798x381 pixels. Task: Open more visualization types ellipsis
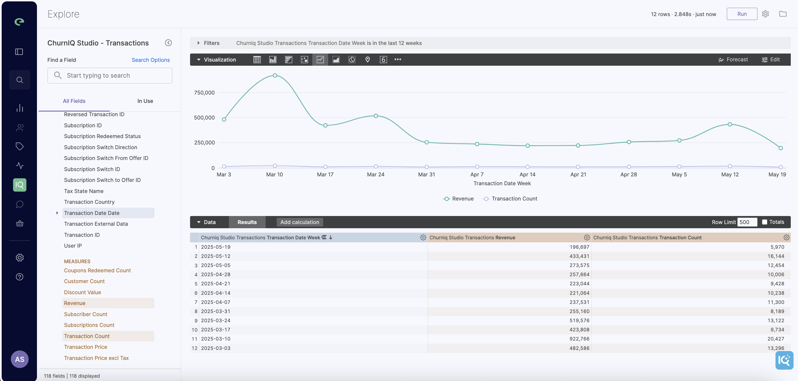click(x=397, y=59)
